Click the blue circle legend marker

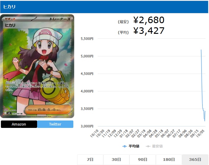(x=125, y=146)
